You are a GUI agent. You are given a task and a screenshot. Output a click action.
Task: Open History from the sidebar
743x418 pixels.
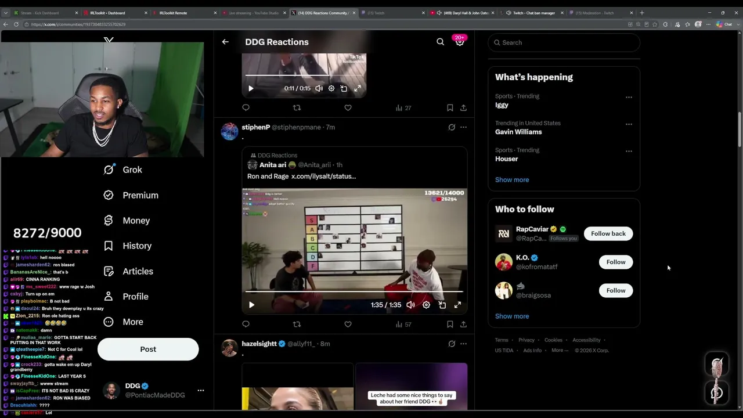[128, 246]
